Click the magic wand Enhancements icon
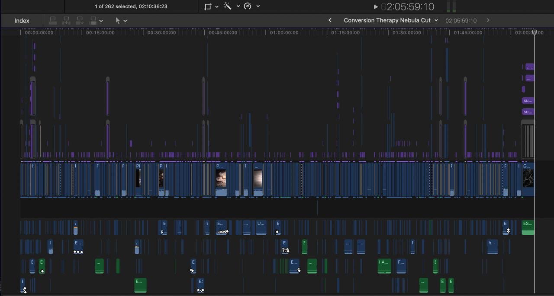Image resolution: width=554 pixels, height=296 pixels. [227, 6]
